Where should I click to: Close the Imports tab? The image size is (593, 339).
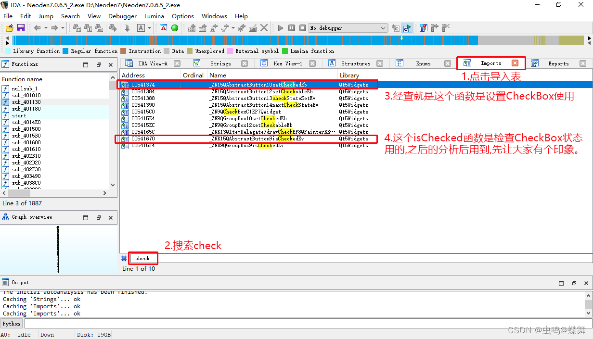515,63
